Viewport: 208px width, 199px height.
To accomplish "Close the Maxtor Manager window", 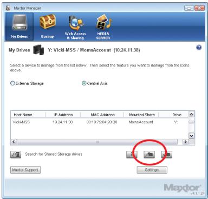I will point(199,8).
